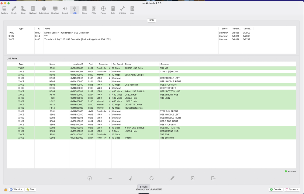Click the refresh ports icon

point(151,178)
